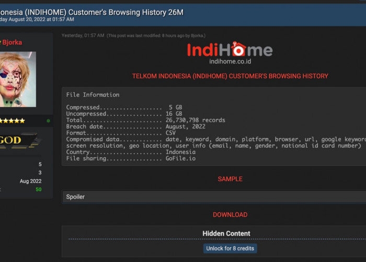Viewport: 366px width, 262px height.
Task: Click the Country Indonesia line
Action: point(131,152)
